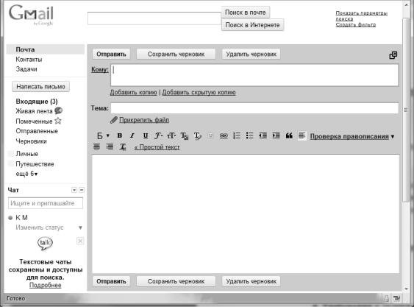Choose text color tool

point(185,135)
